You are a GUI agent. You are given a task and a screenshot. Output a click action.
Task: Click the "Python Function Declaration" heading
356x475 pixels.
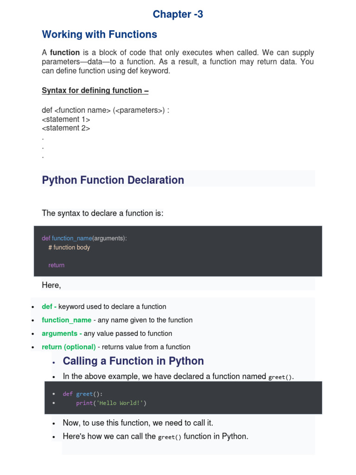[x=113, y=180]
